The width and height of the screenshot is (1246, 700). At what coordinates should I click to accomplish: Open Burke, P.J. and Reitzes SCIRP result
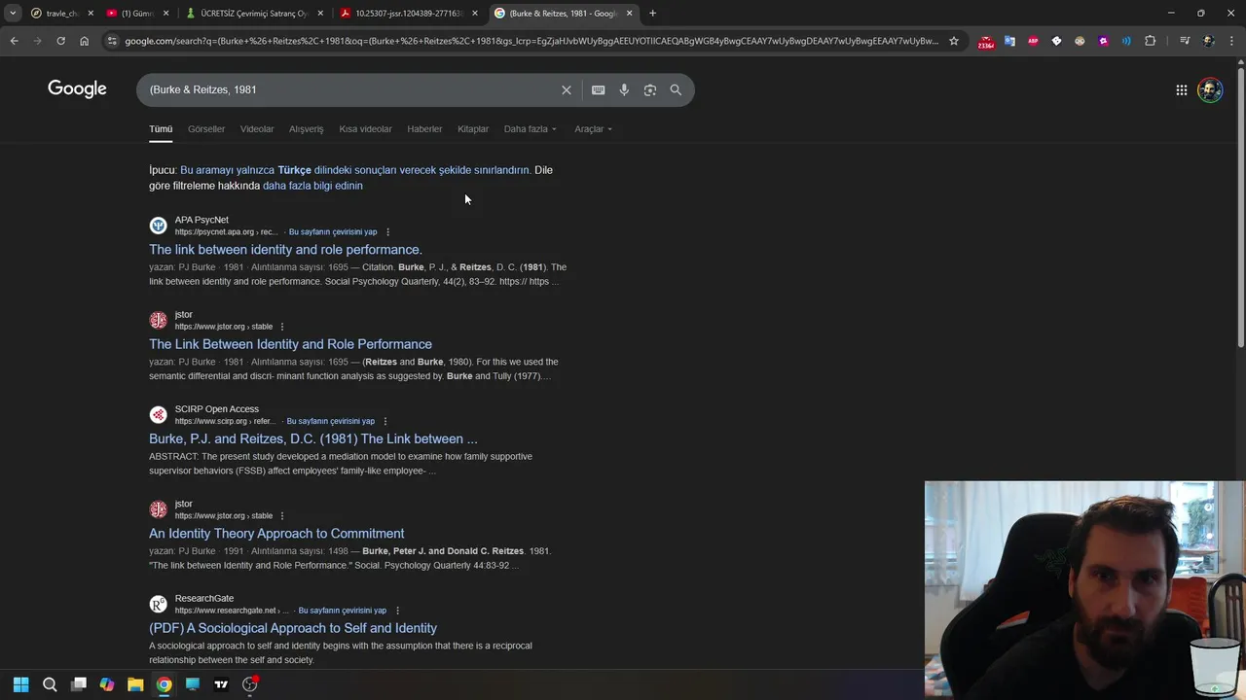click(313, 438)
